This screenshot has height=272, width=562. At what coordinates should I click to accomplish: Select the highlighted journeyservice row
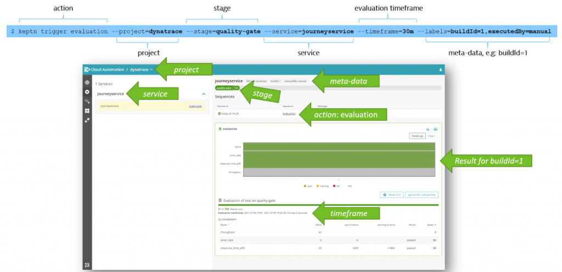pyautogui.click(x=152, y=106)
